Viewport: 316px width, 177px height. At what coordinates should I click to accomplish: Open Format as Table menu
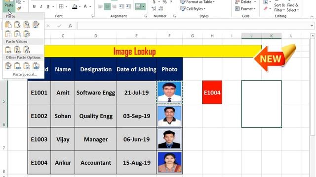click(197, 2)
